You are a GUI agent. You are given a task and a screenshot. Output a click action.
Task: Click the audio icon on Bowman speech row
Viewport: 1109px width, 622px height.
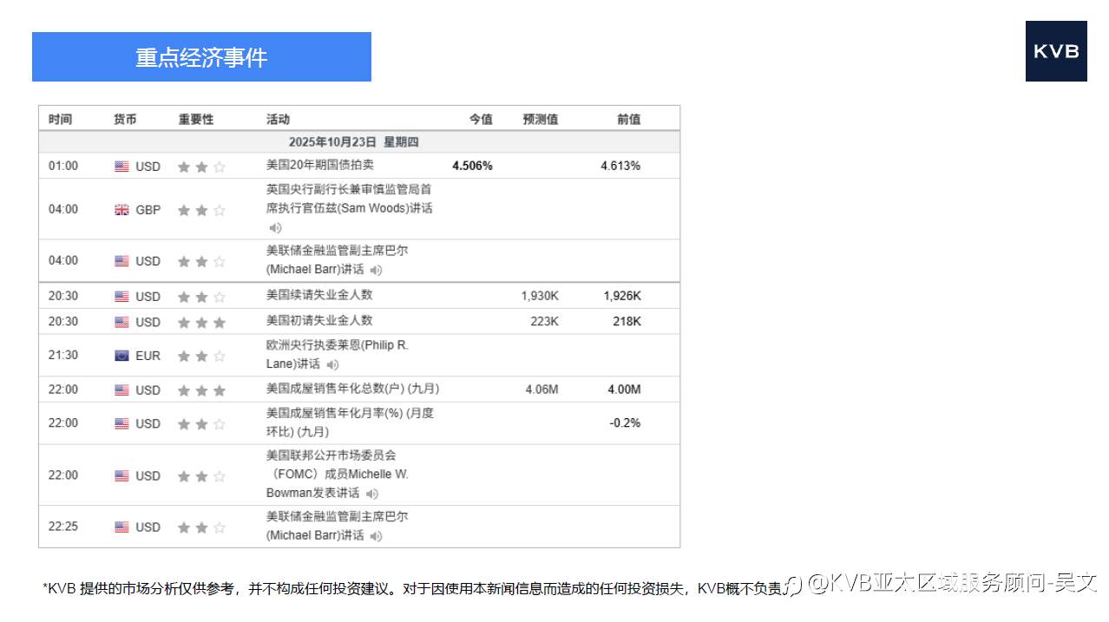tap(373, 493)
